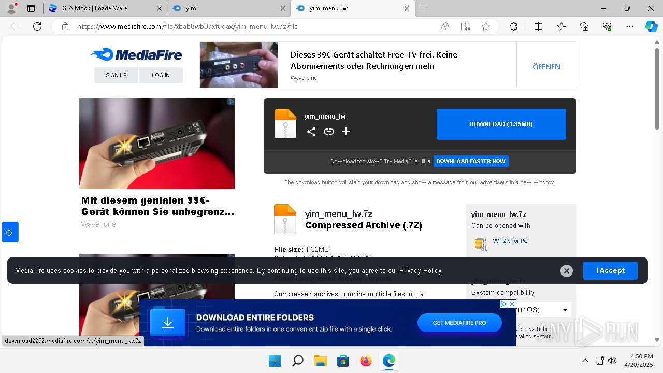Click the LOG IN button
Viewport: 663px width, 373px height.
click(161, 75)
